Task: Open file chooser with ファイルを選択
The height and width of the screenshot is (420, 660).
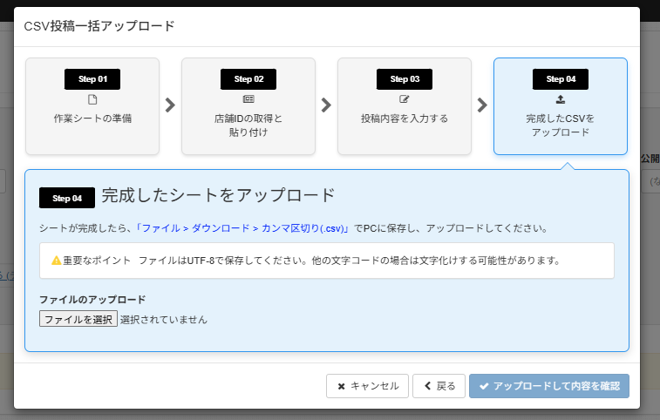Action: [x=78, y=319]
